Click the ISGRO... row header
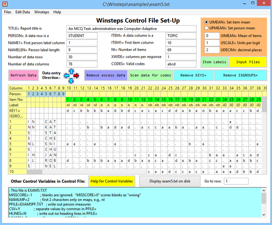Screen dimensions: 272x225 pyautogui.click(x=18, y=116)
